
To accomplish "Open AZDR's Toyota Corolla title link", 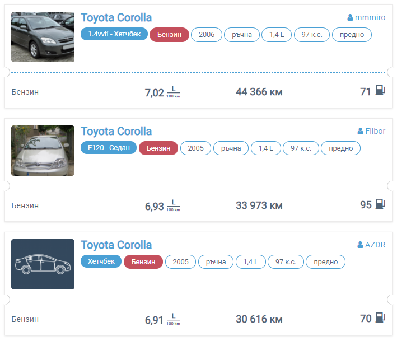I will click(x=116, y=245).
